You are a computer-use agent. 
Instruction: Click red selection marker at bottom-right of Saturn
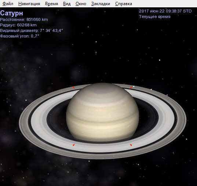coord(131,145)
